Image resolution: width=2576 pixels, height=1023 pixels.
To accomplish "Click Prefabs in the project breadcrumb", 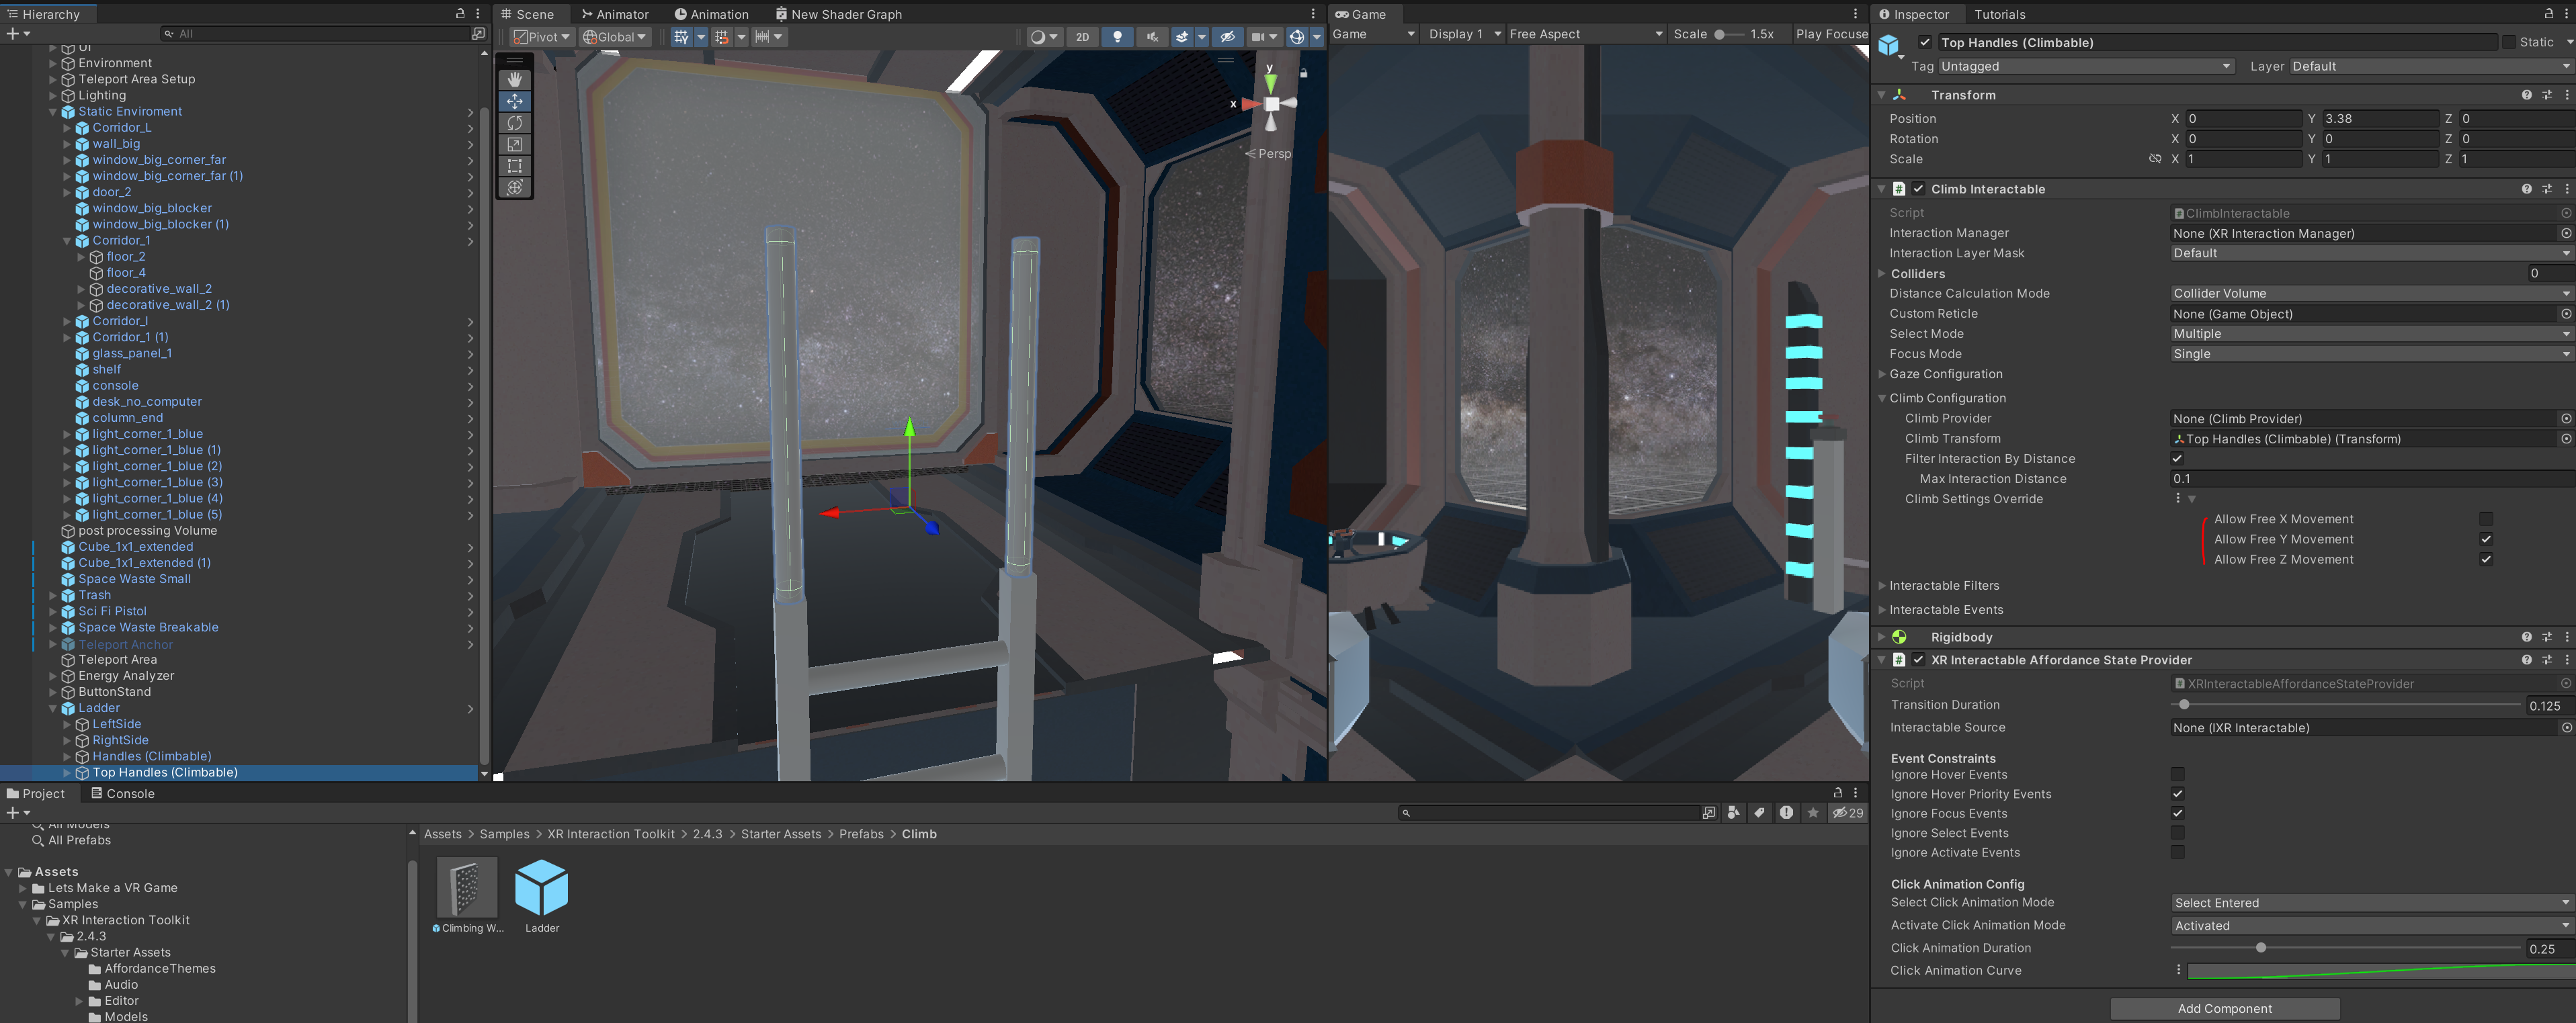I will pyautogui.click(x=860, y=834).
